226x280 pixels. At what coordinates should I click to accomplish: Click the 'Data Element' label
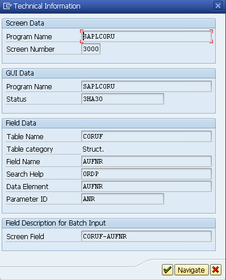click(27, 187)
